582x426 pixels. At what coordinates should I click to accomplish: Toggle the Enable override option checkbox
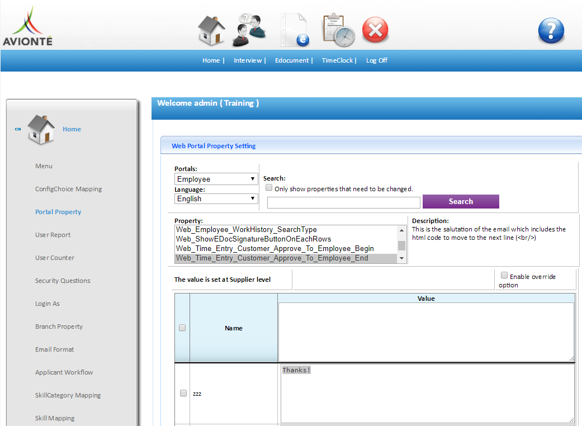tap(504, 276)
